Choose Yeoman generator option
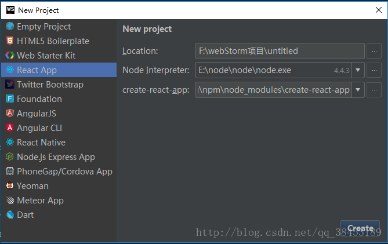This screenshot has width=388, height=244. coord(59,185)
